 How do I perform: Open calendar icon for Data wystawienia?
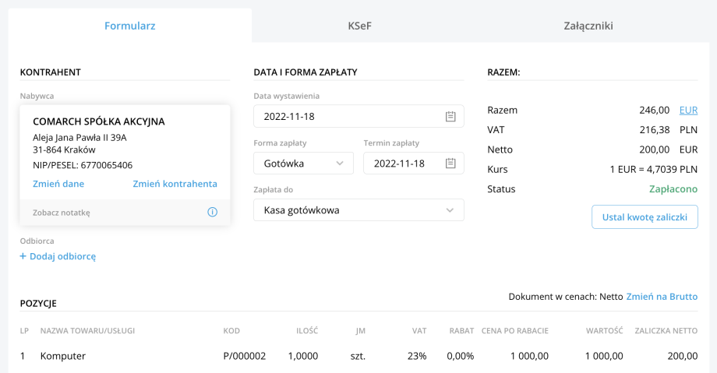pyautogui.click(x=450, y=117)
